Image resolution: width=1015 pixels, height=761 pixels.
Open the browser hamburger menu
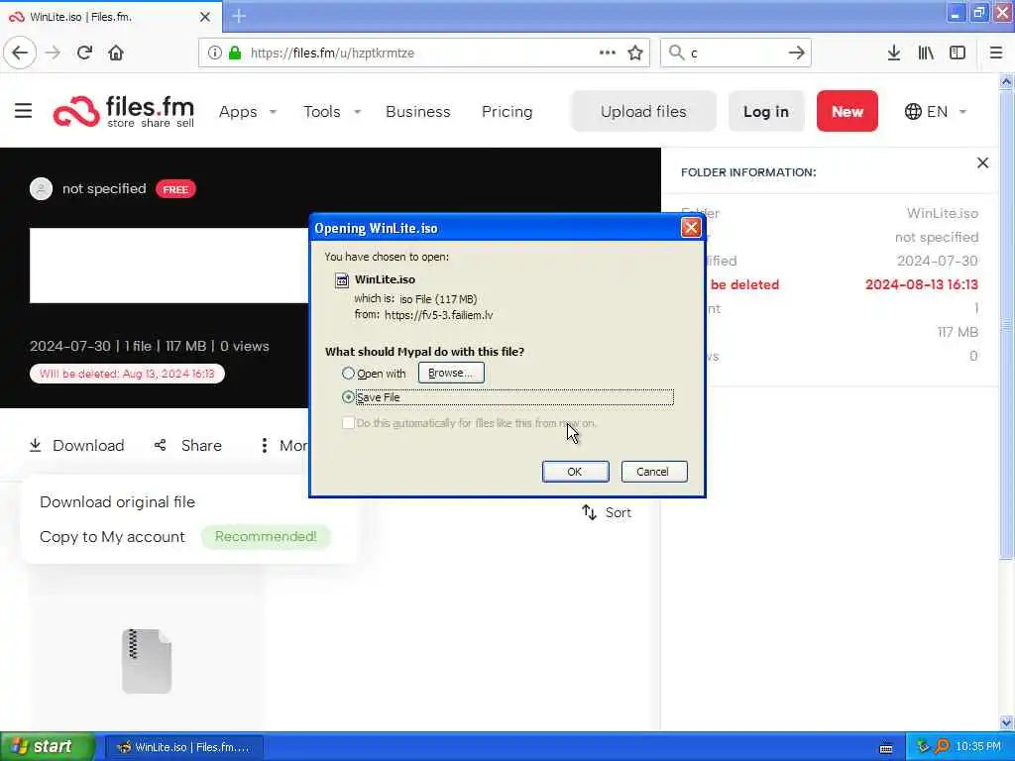click(995, 53)
